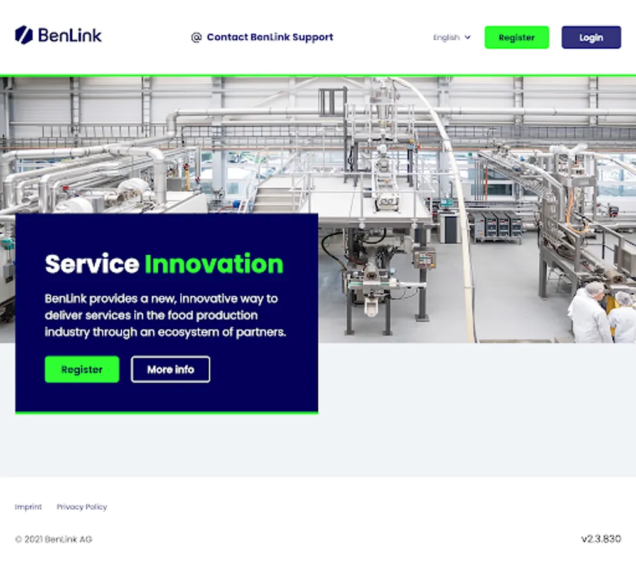Open the Contact BenLink Support link

270,37
